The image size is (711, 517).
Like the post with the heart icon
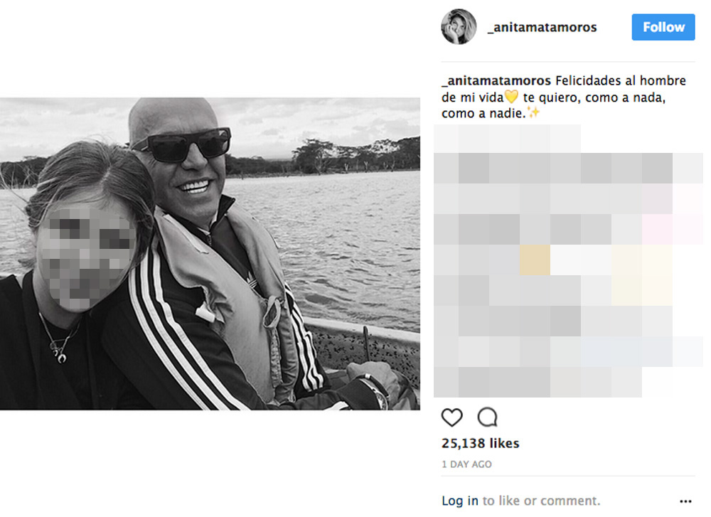coord(451,417)
